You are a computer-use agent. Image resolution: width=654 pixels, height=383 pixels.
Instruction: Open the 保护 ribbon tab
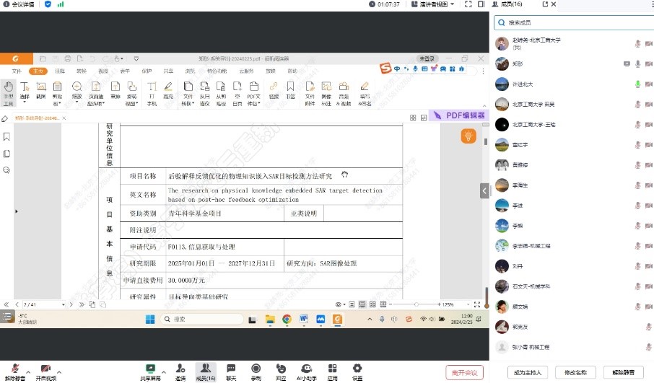pos(147,71)
